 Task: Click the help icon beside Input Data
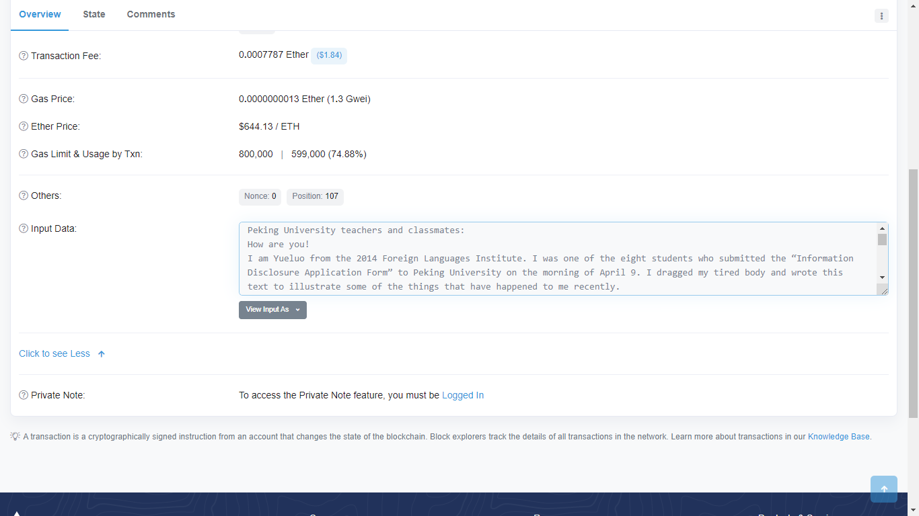click(x=24, y=228)
